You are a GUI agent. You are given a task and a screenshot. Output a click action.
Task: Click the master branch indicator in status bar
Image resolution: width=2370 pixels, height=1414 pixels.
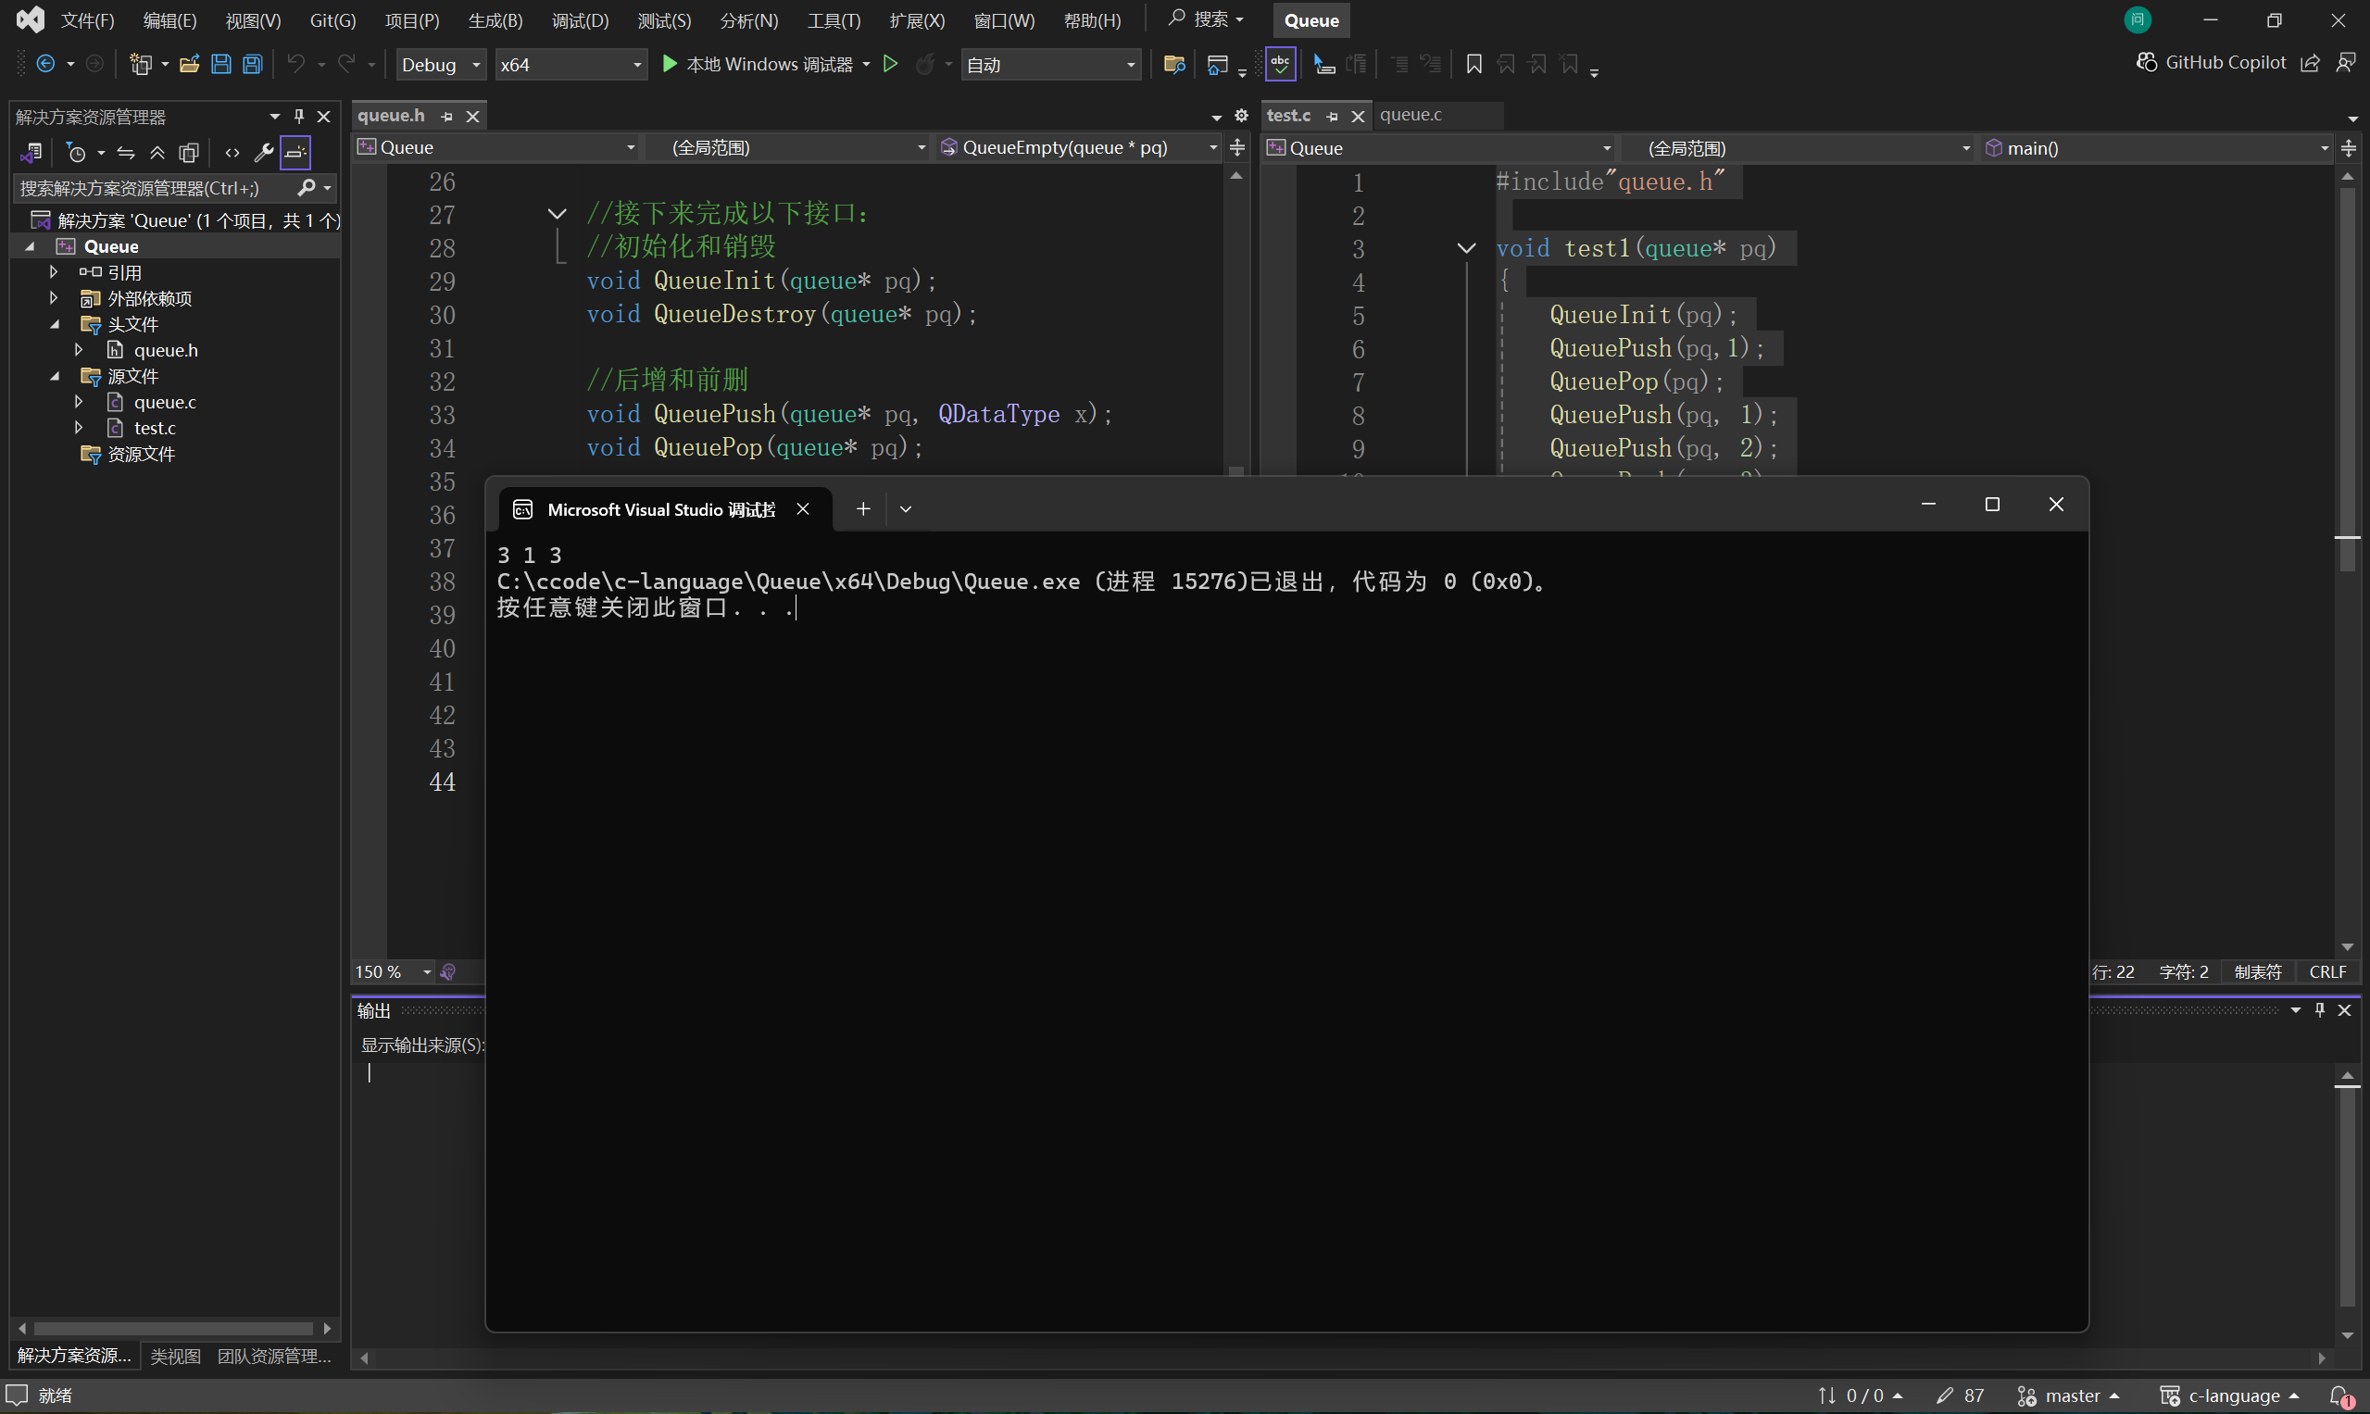[x=2069, y=1395]
